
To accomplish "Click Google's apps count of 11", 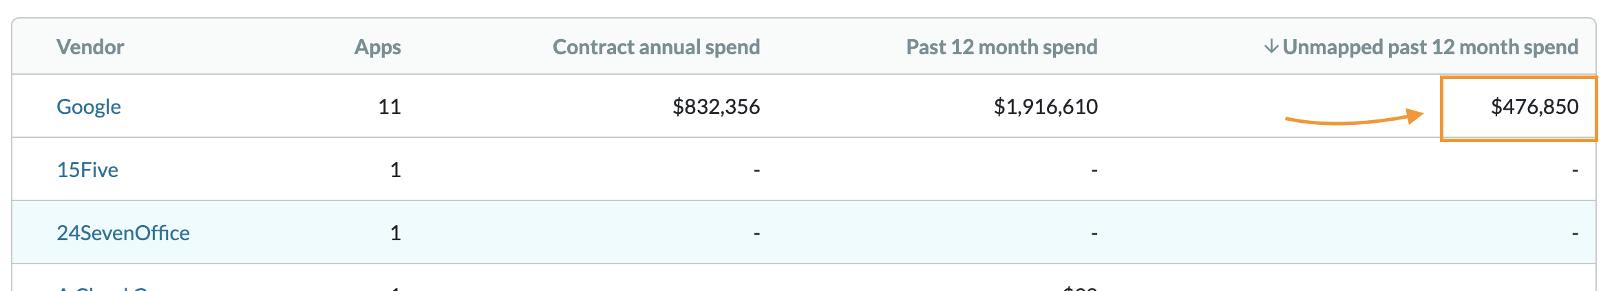I will (x=390, y=106).
